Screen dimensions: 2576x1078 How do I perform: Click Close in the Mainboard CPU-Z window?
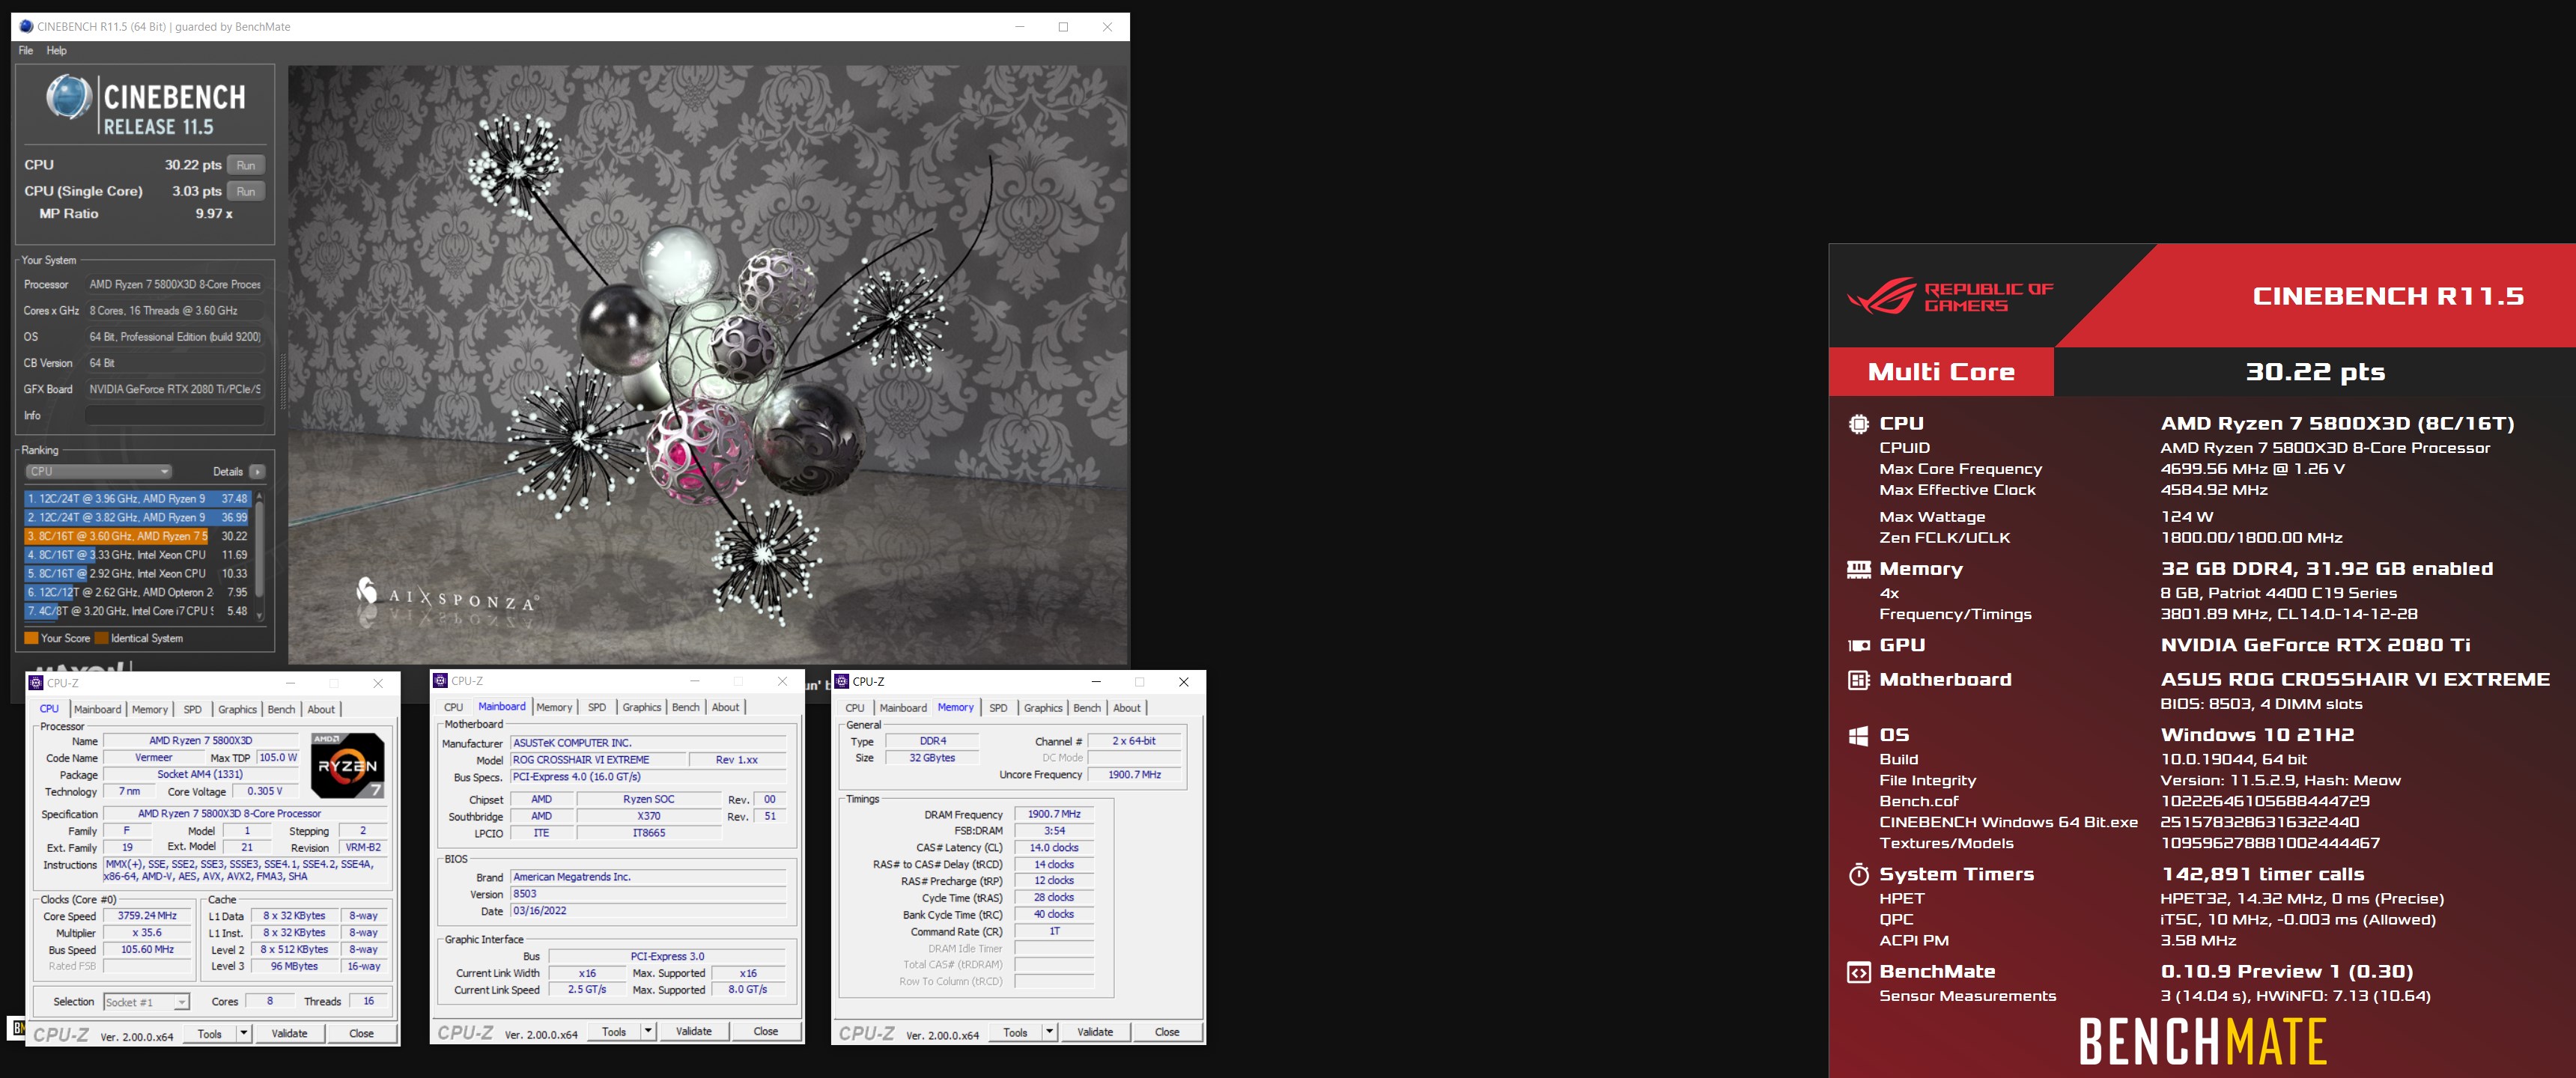pos(766,1032)
